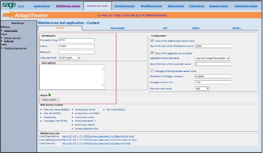The image size is (263, 153).
Task: Click the application server trace size field
Action: click(213, 64)
